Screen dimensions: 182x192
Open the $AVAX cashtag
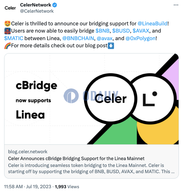(141, 31)
